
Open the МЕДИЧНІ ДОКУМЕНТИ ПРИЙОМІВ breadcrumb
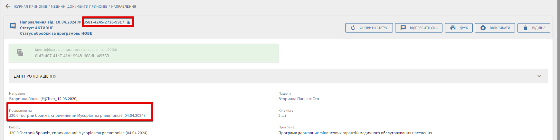coord(79,6)
